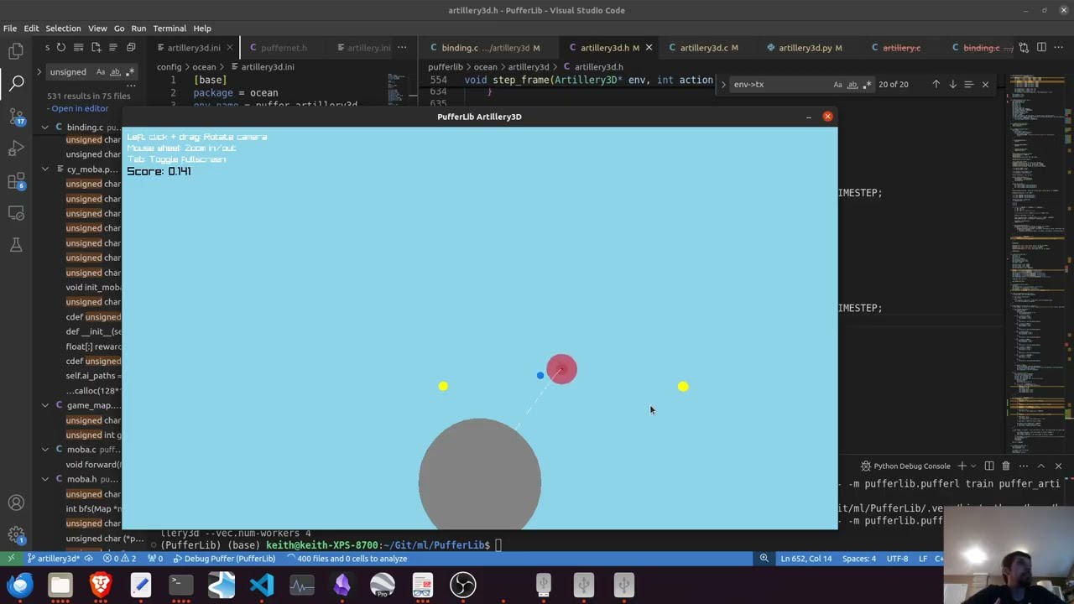Screen dimensions: 1074x604
Task: Toggle search details with ellipsis
Action: tap(130, 86)
